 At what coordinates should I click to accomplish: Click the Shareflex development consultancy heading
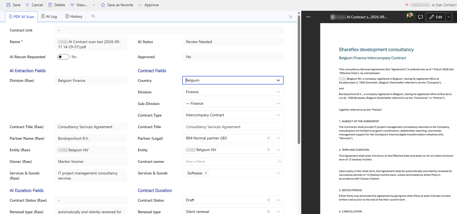(376, 50)
